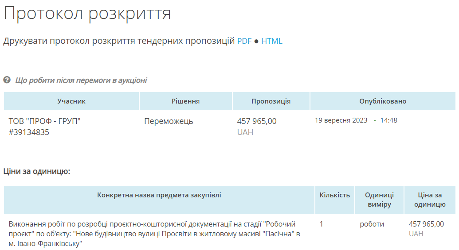Click 'Друкувати протокол розкриття тендерних пропозицій' text
Screen dimensions: 459x250
pos(119,41)
